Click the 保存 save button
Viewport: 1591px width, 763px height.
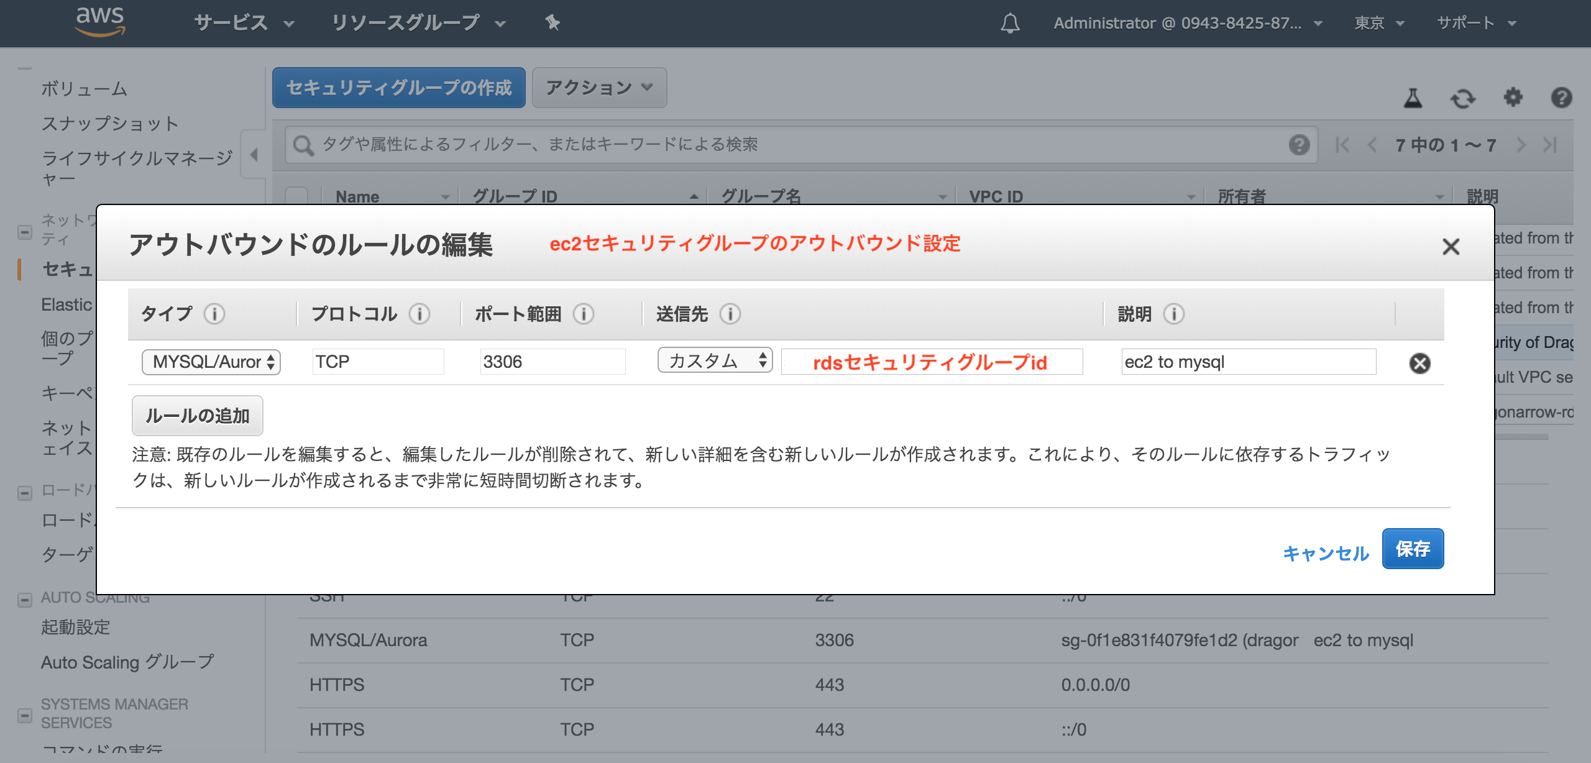point(1412,549)
